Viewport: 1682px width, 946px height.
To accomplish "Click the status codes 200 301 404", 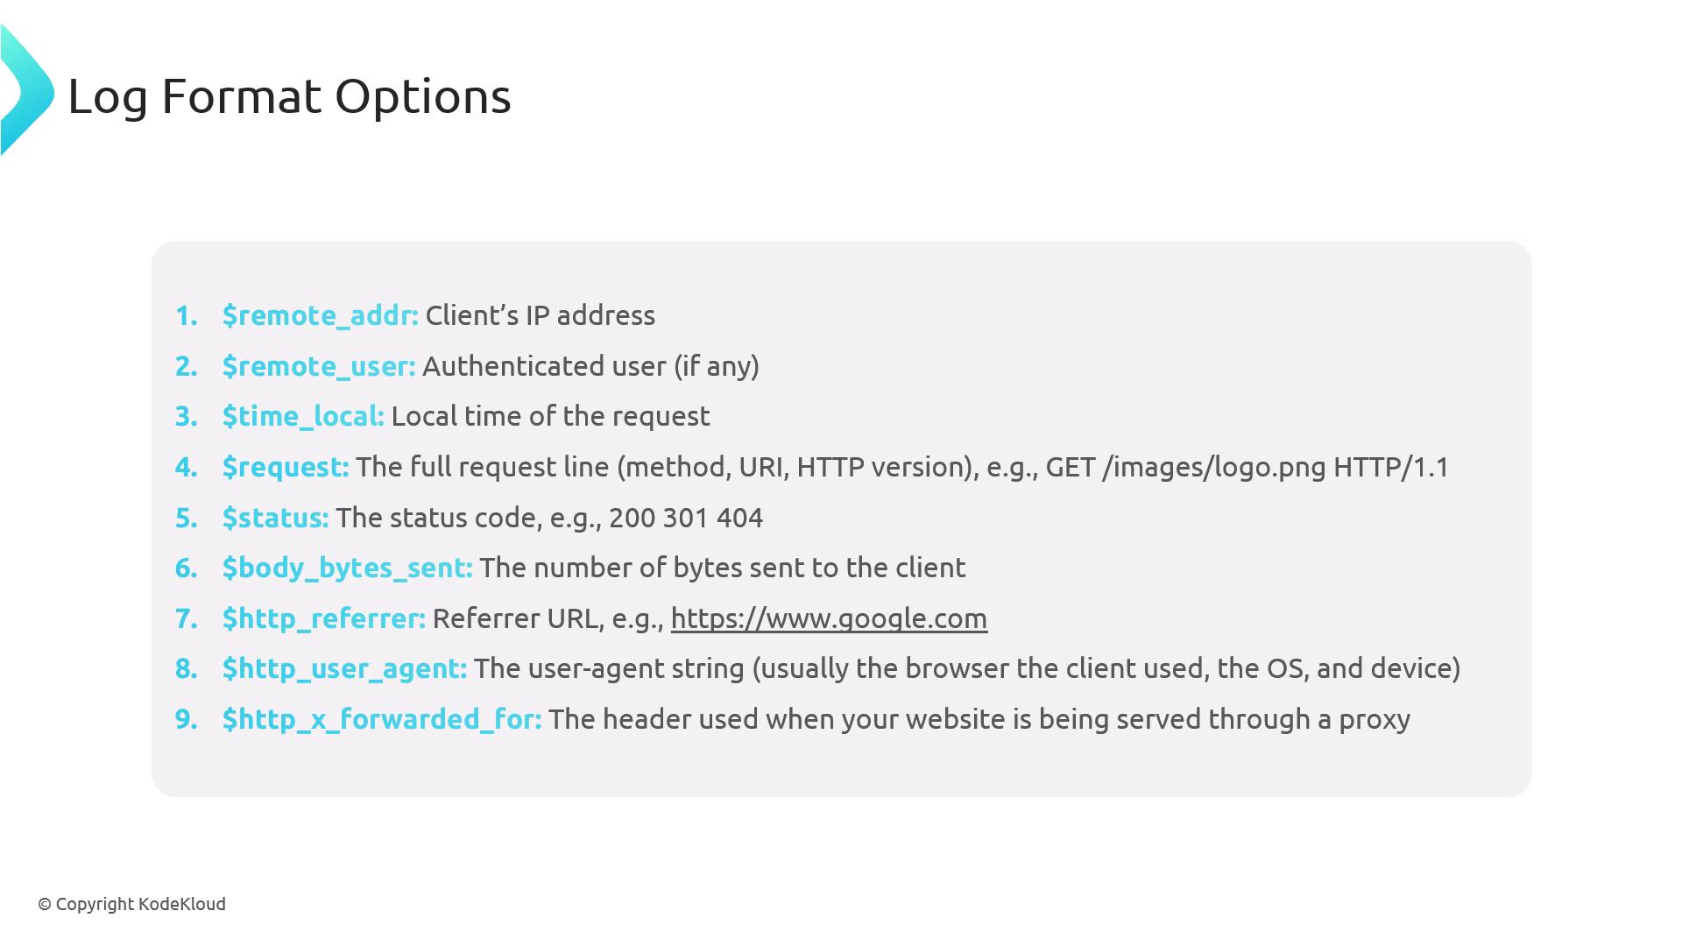I will pyautogui.click(x=685, y=518).
